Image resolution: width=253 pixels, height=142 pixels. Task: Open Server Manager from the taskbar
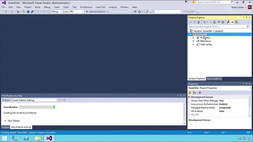[x=15, y=138]
